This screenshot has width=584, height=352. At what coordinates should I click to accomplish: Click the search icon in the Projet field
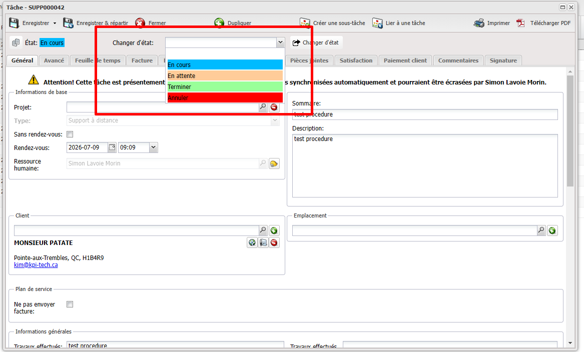(263, 107)
